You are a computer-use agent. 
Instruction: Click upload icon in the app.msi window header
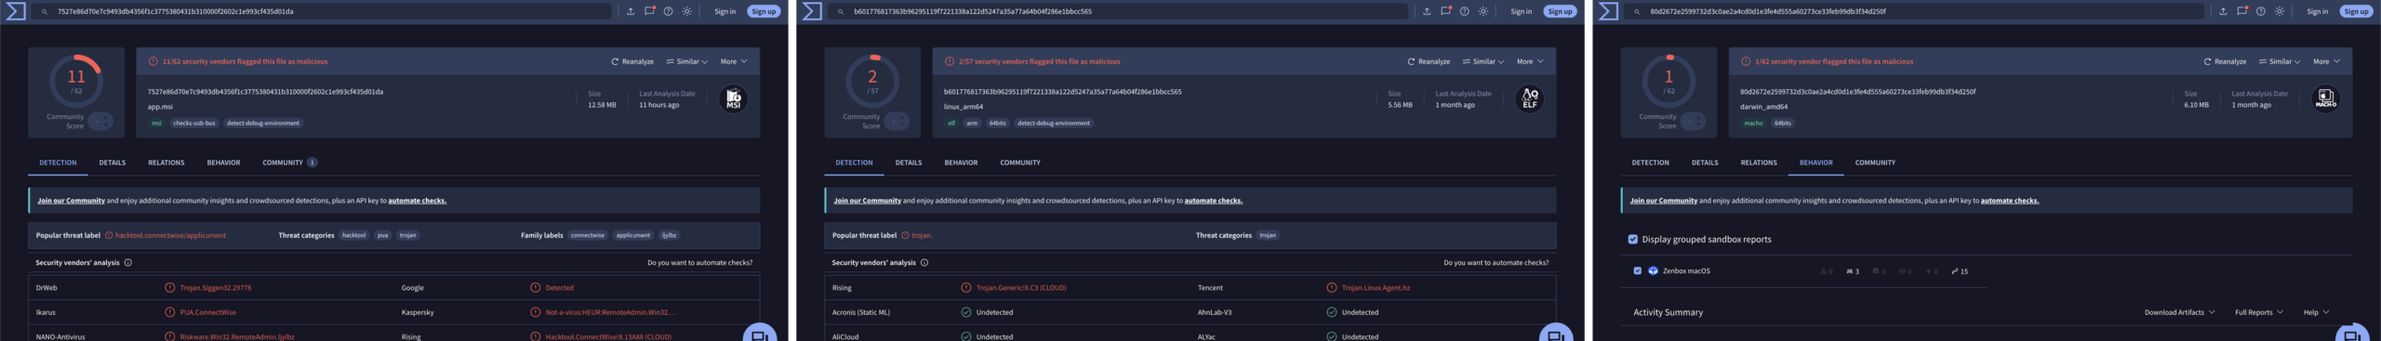click(x=631, y=11)
